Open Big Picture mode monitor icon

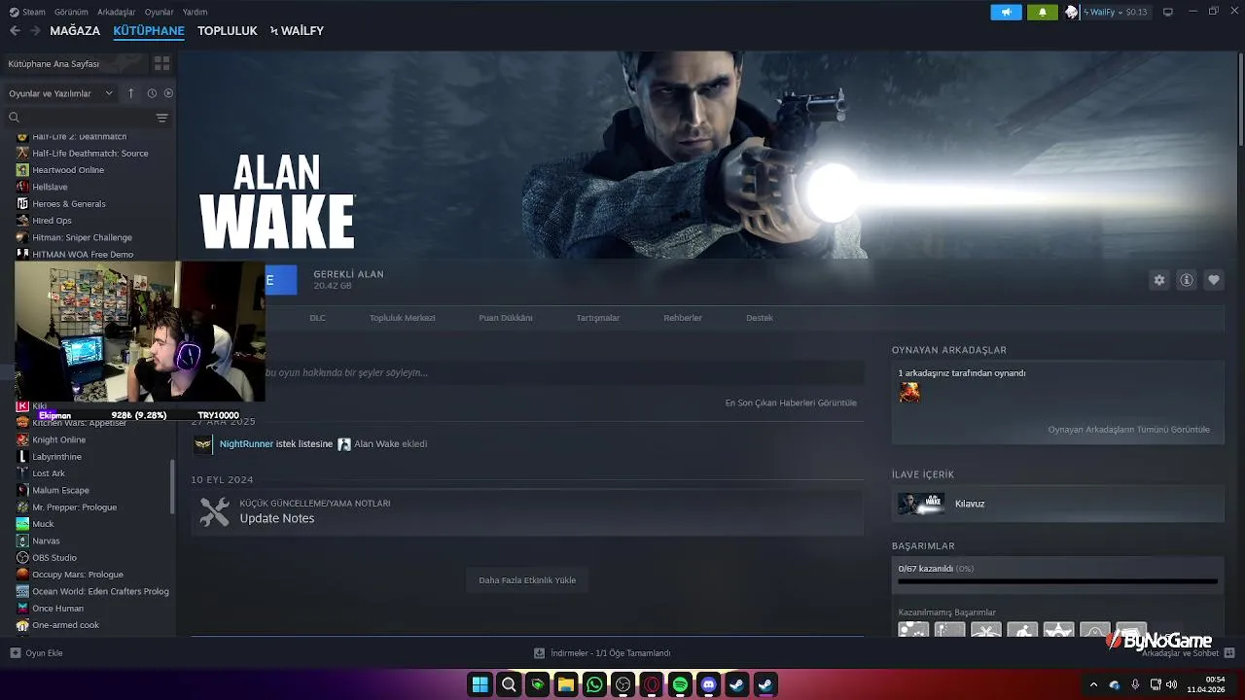click(1168, 12)
